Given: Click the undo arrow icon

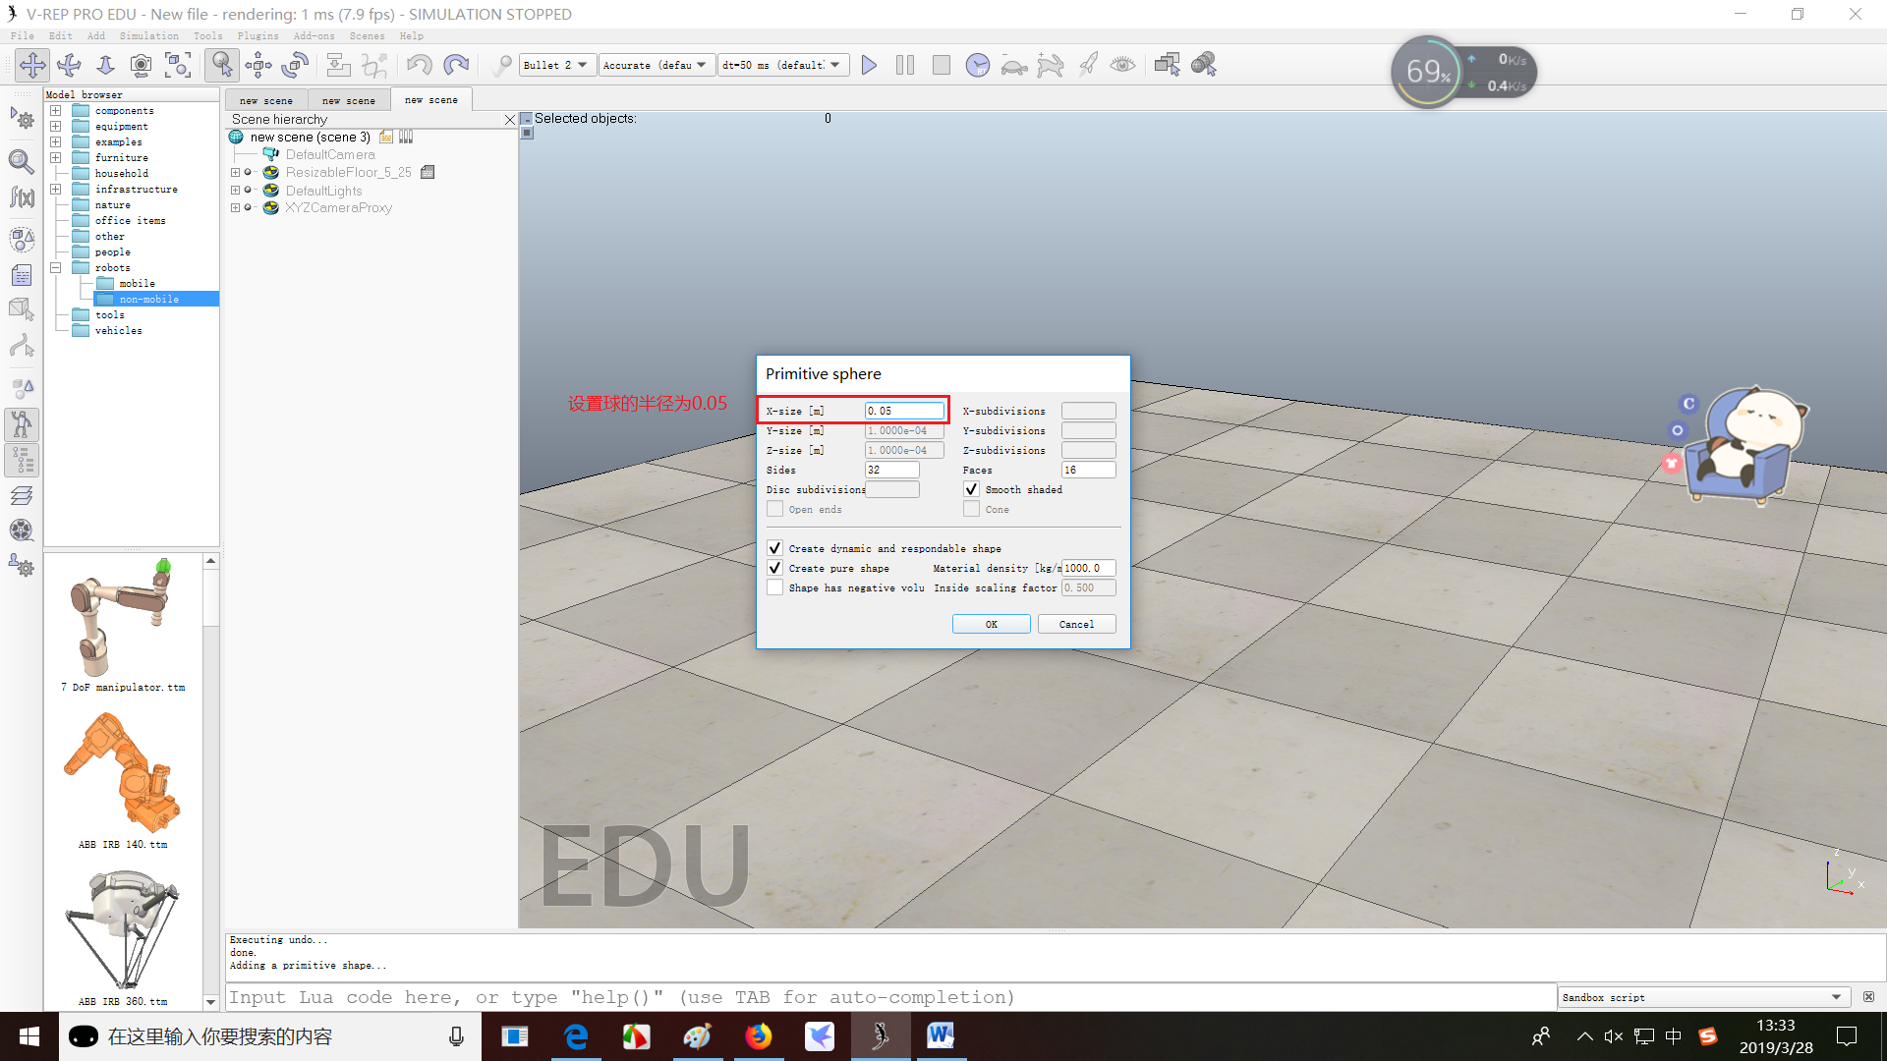Looking at the screenshot, I should 419,65.
